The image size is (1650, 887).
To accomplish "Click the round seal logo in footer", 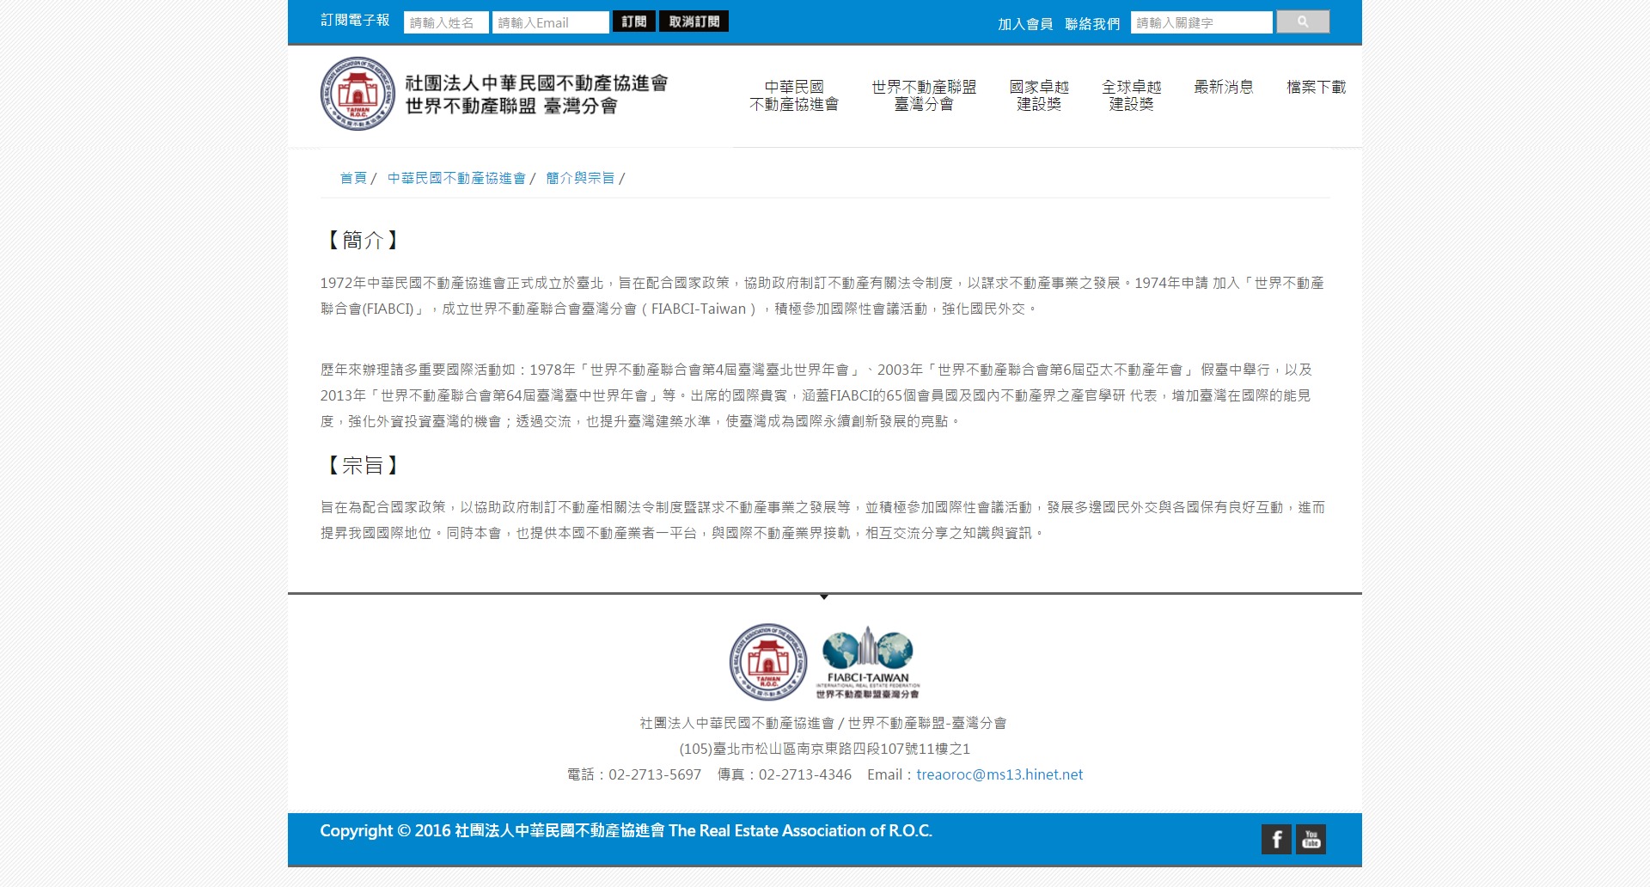I will (x=767, y=662).
